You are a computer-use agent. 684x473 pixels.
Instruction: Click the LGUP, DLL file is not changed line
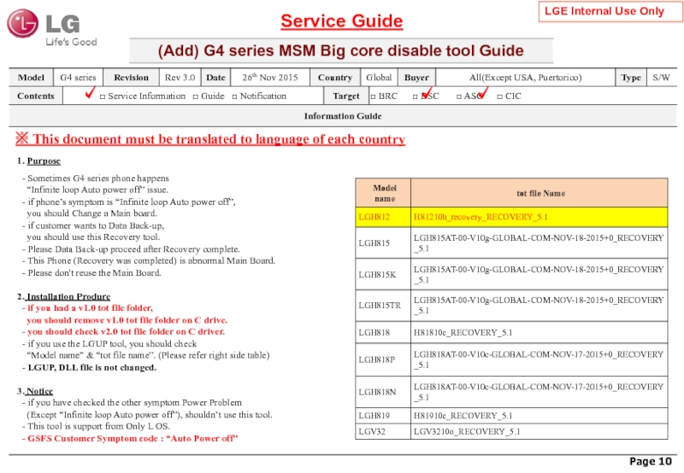[90, 368]
